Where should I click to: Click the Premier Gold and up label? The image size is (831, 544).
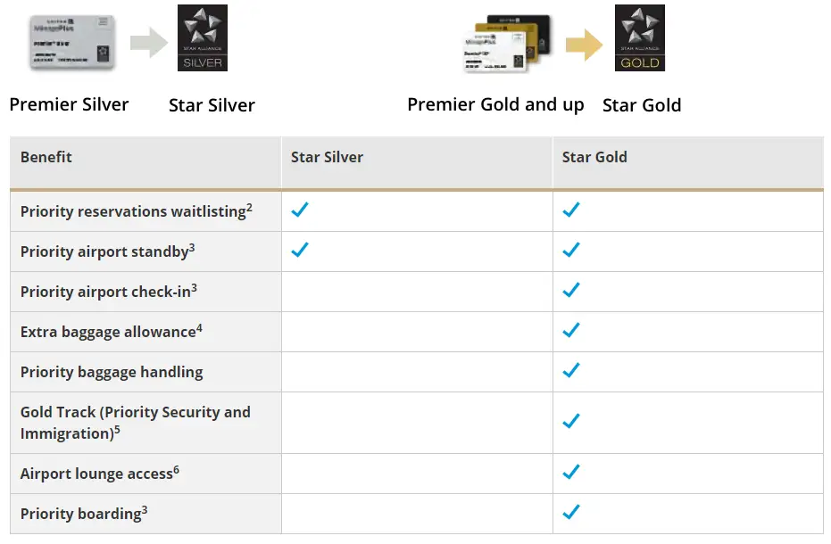[x=495, y=104]
